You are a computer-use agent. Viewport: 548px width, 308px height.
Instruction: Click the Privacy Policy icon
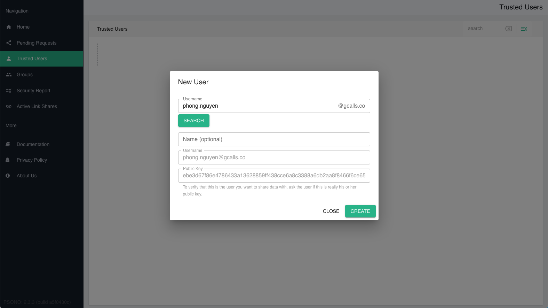click(8, 160)
